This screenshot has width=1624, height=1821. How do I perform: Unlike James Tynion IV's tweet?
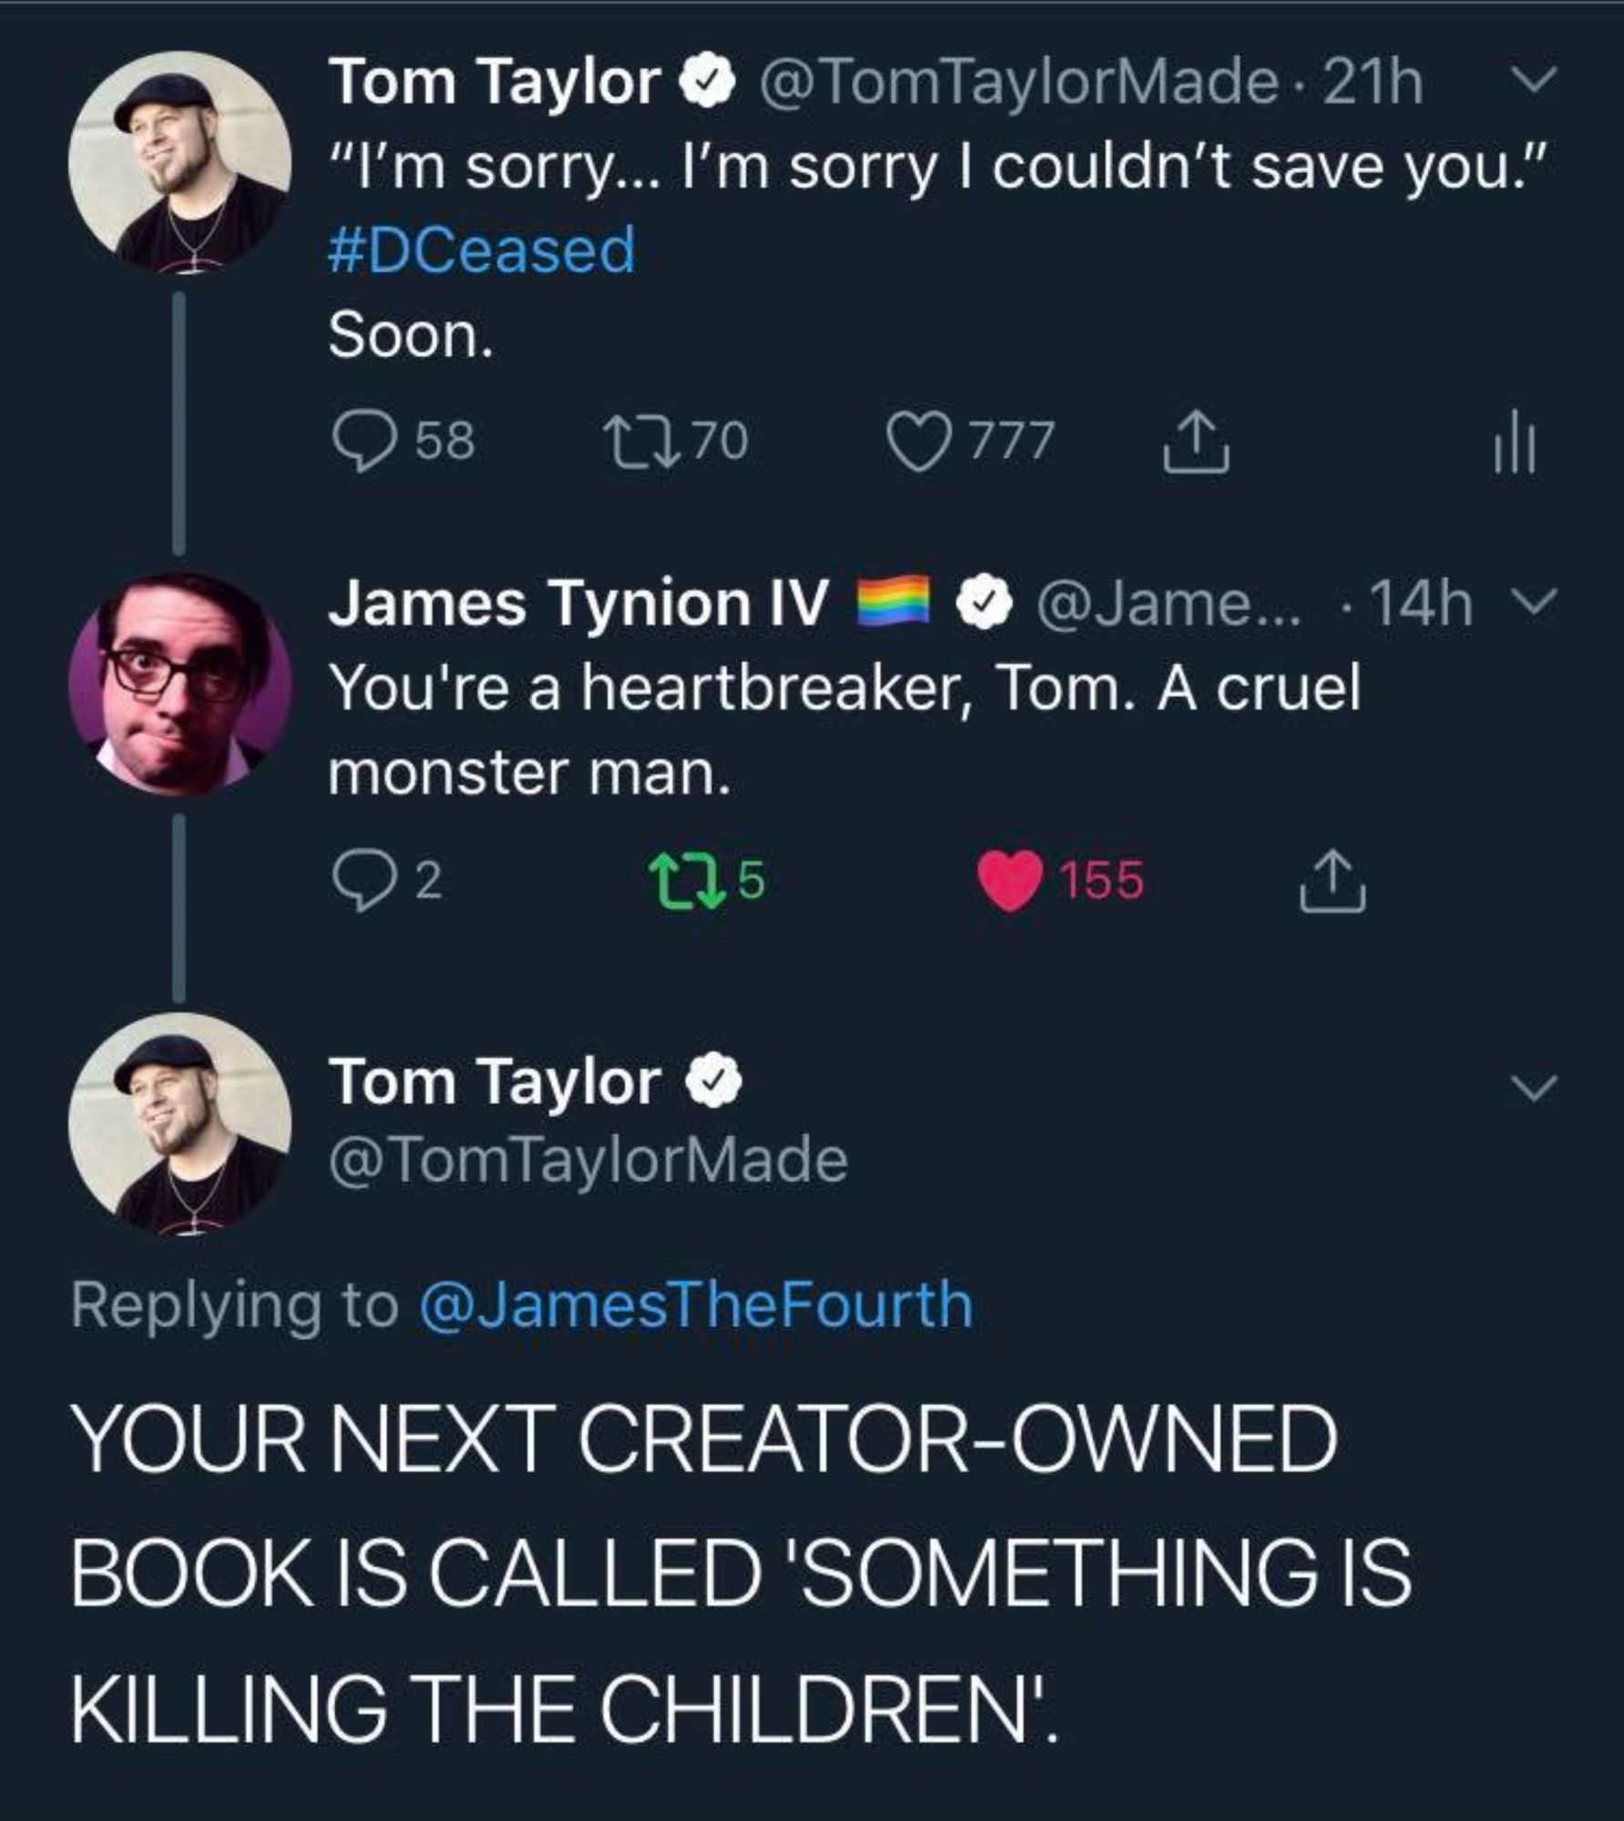[x=1009, y=880]
